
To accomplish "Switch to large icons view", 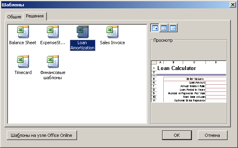I will click(x=155, y=28).
